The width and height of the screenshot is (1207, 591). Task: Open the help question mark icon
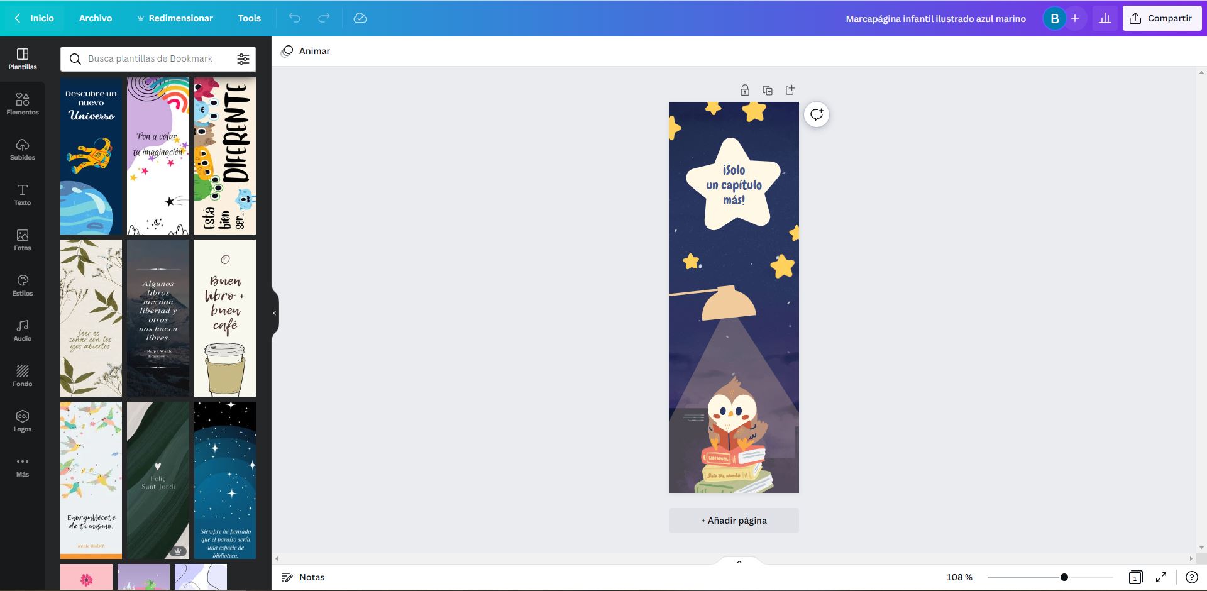(1191, 577)
